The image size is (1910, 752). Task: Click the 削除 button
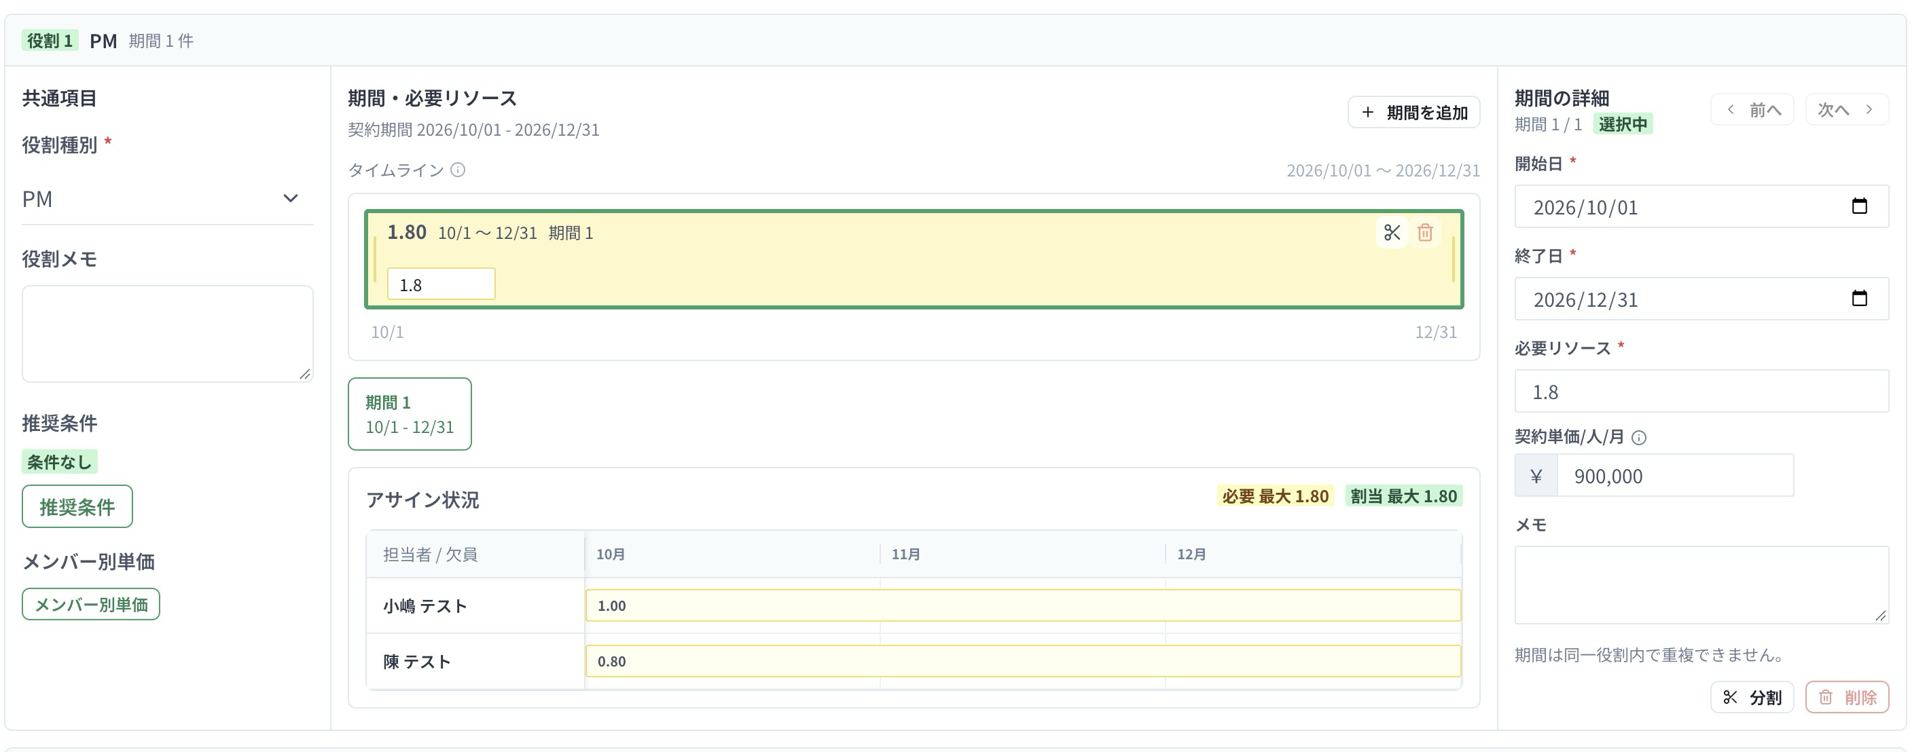(1847, 697)
